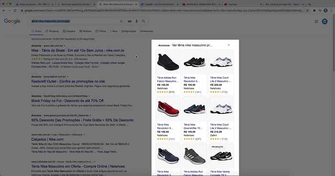The width and height of the screenshot is (335, 176).
Task: Switch to the Imagens results tab
Action: click(69, 31)
